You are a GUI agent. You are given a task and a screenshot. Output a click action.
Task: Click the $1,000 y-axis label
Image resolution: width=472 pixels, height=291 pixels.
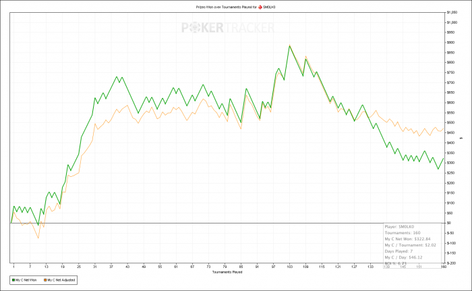click(x=452, y=22)
